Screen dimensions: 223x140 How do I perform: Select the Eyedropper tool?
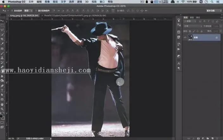coord(2,44)
